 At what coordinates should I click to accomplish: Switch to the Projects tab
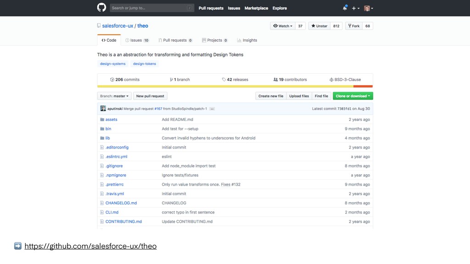click(x=215, y=40)
